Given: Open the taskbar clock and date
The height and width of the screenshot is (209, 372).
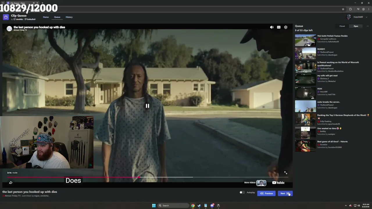Looking at the screenshot, I should click(366, 206).
